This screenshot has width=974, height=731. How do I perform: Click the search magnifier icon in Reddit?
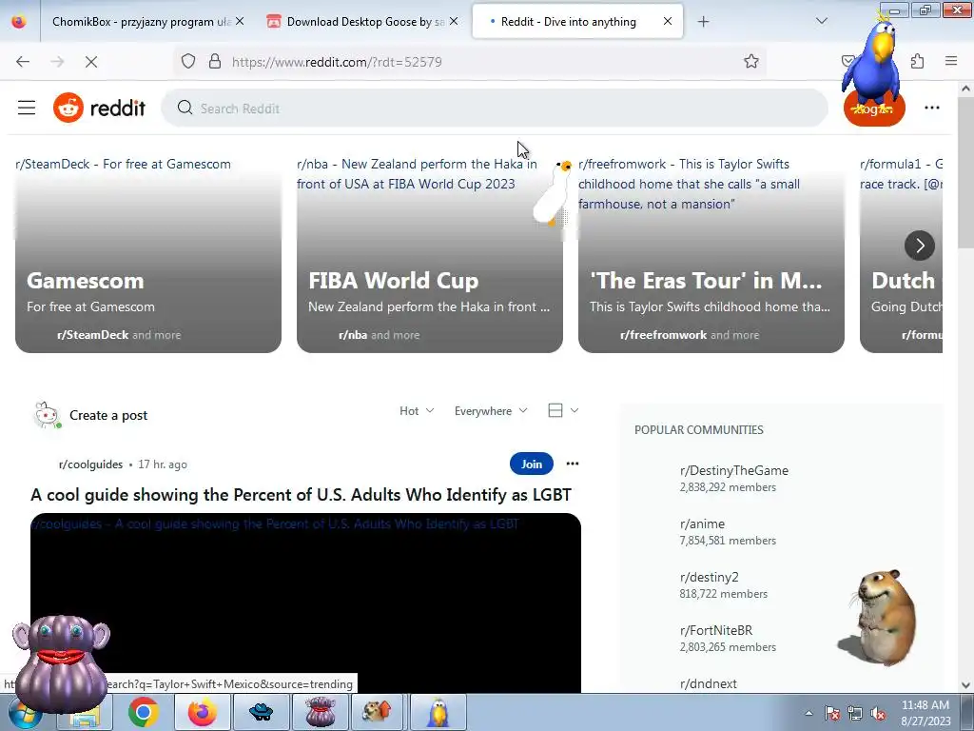[x=185, y=109]
